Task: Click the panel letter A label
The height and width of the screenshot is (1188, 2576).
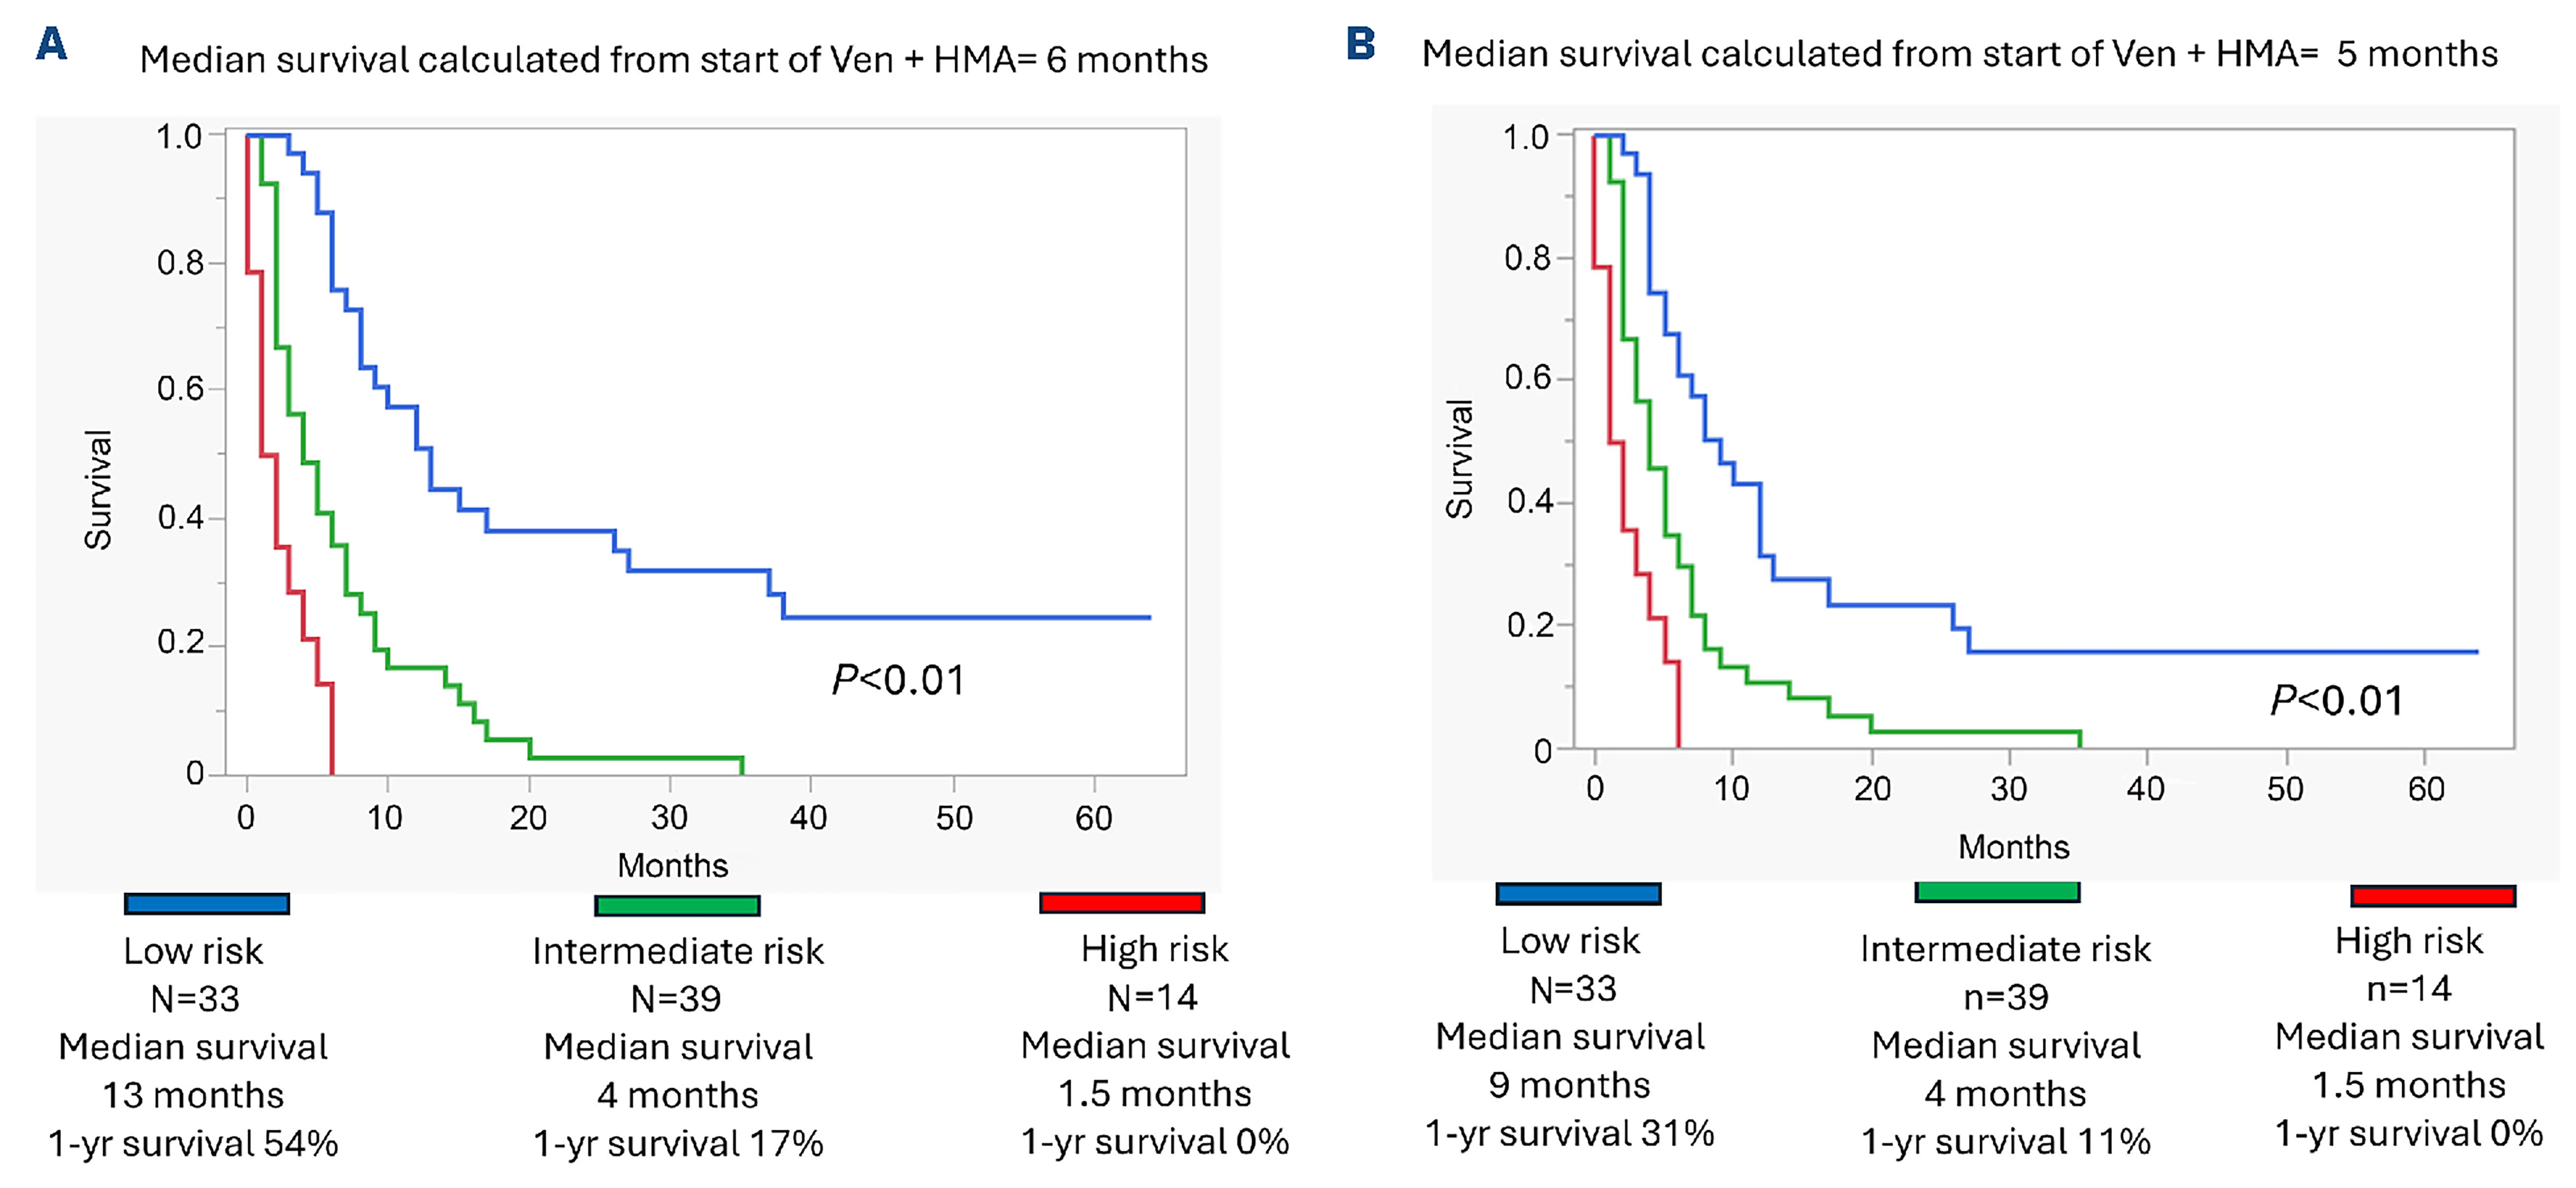Action: pyautogui.click(x=51, y=44)
